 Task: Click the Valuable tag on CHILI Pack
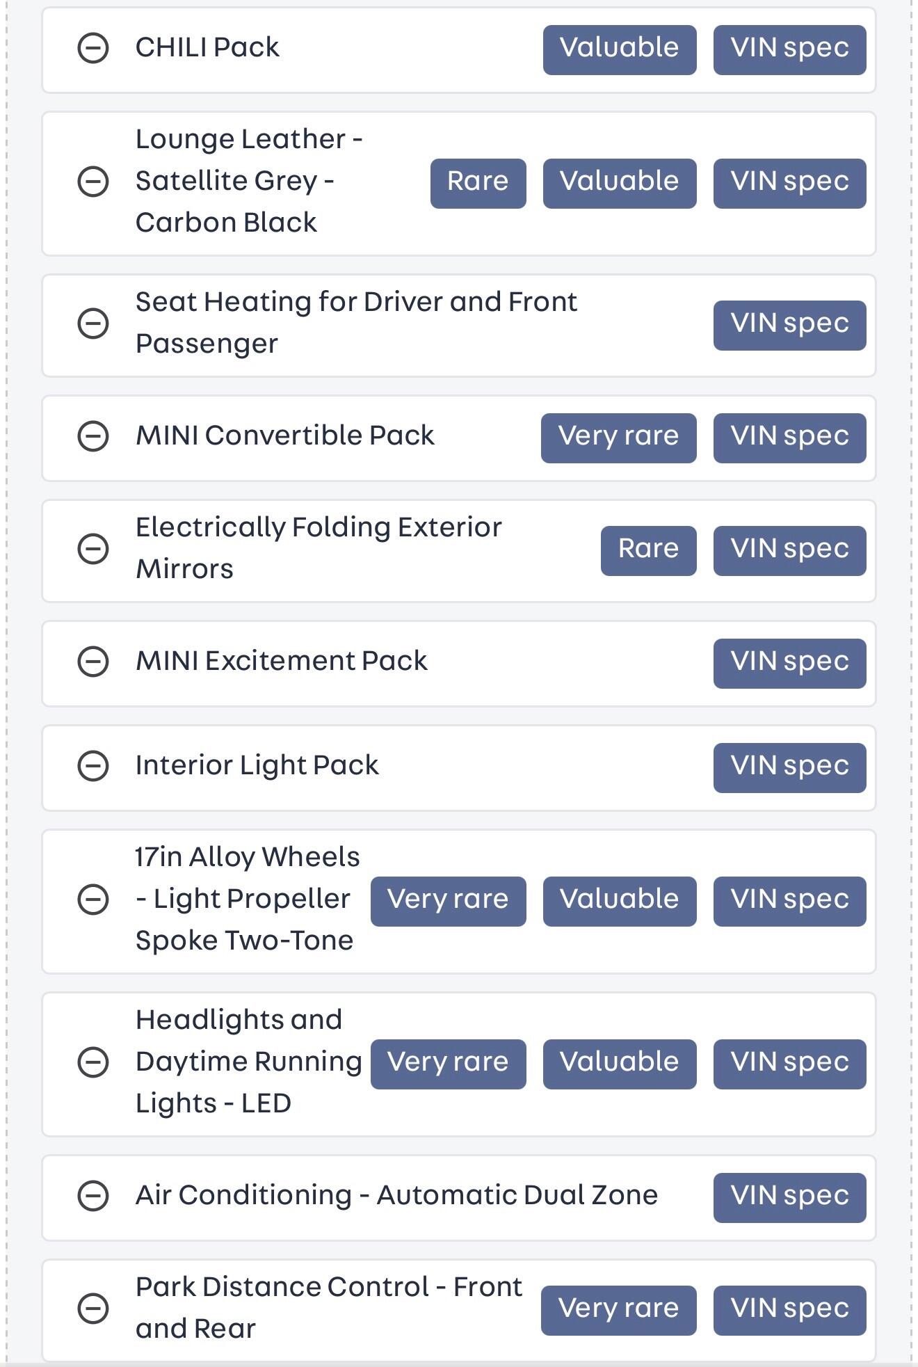[x=619, y=49]
